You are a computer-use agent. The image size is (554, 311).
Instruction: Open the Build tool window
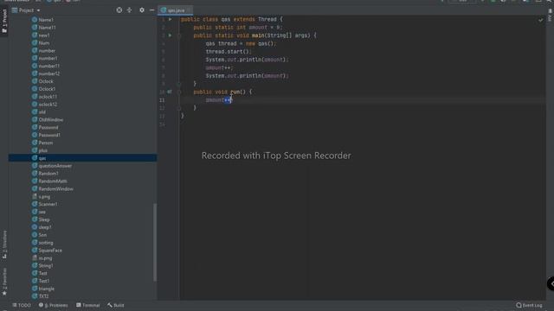pos(116,305)
